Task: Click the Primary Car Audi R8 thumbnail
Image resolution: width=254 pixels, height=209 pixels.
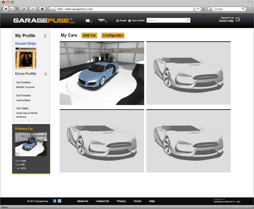Action: point(31,144)
